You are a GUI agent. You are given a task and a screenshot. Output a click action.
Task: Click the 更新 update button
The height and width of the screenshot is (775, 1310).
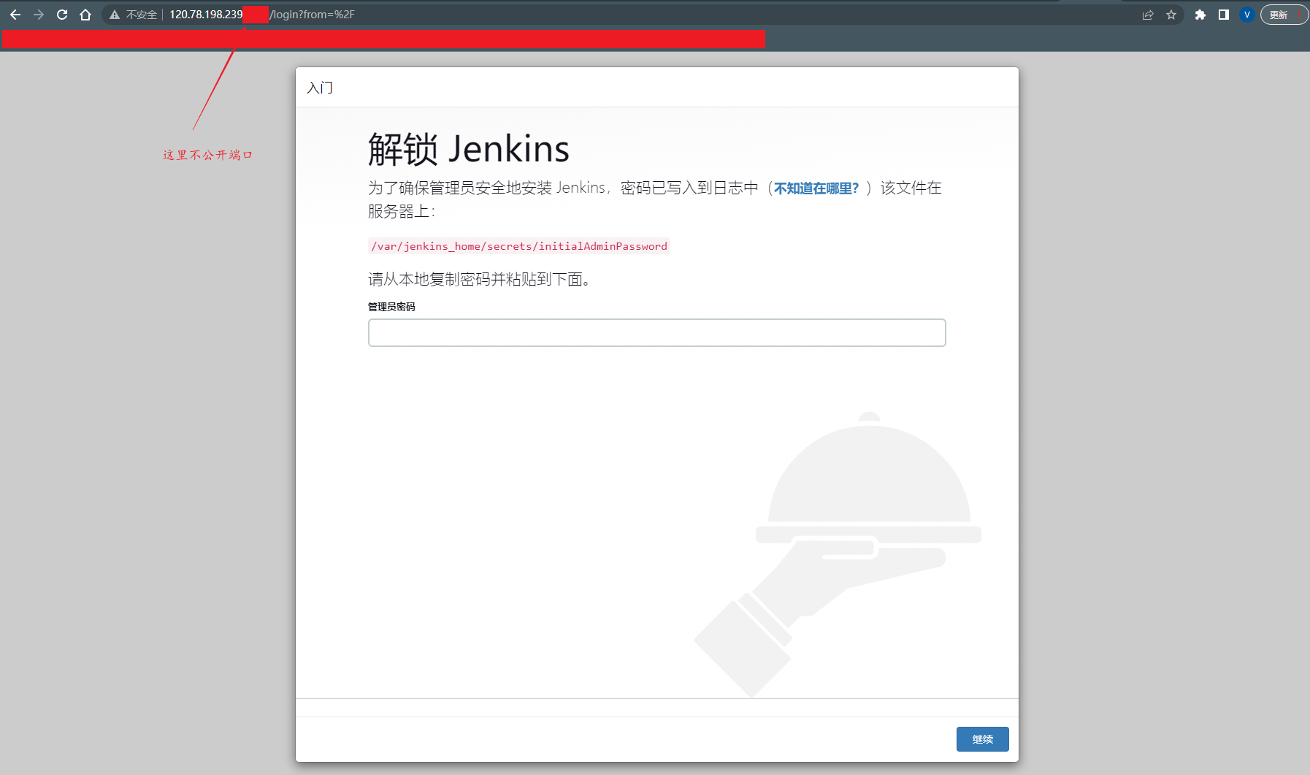point(1279,15)
